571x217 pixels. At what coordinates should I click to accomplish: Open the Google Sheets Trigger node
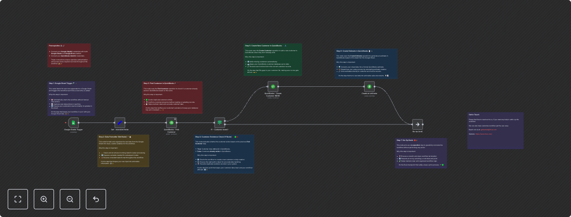point(73,122)
